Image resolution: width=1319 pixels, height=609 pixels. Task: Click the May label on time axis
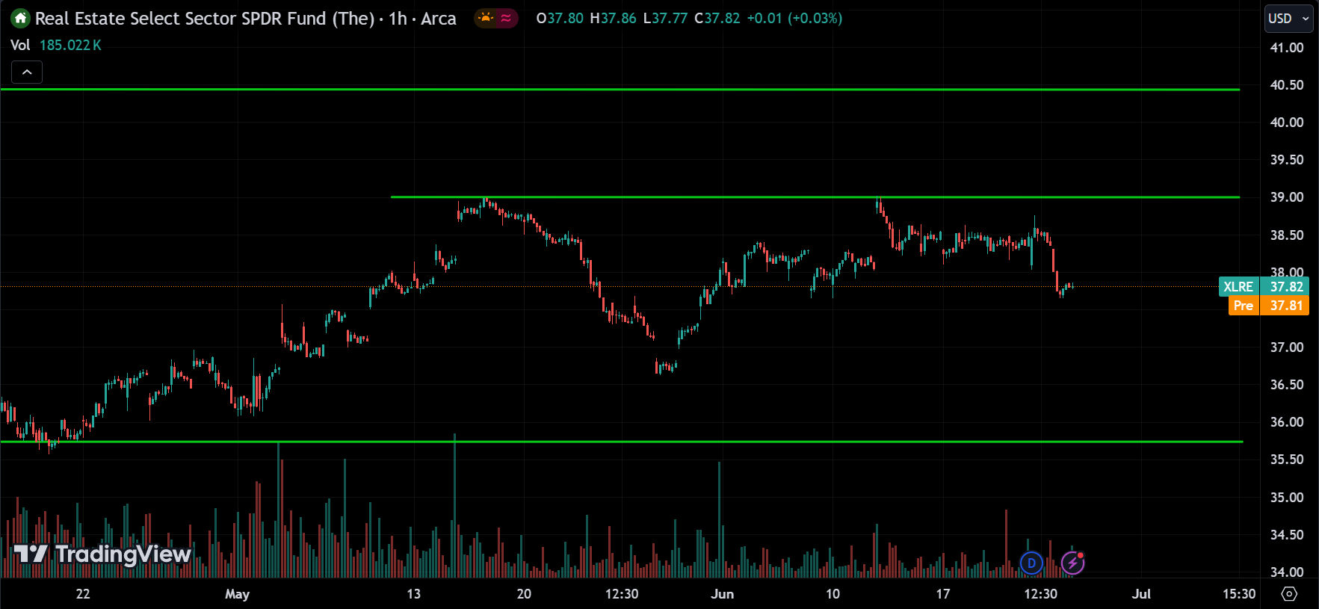click(x=238, y=594)
